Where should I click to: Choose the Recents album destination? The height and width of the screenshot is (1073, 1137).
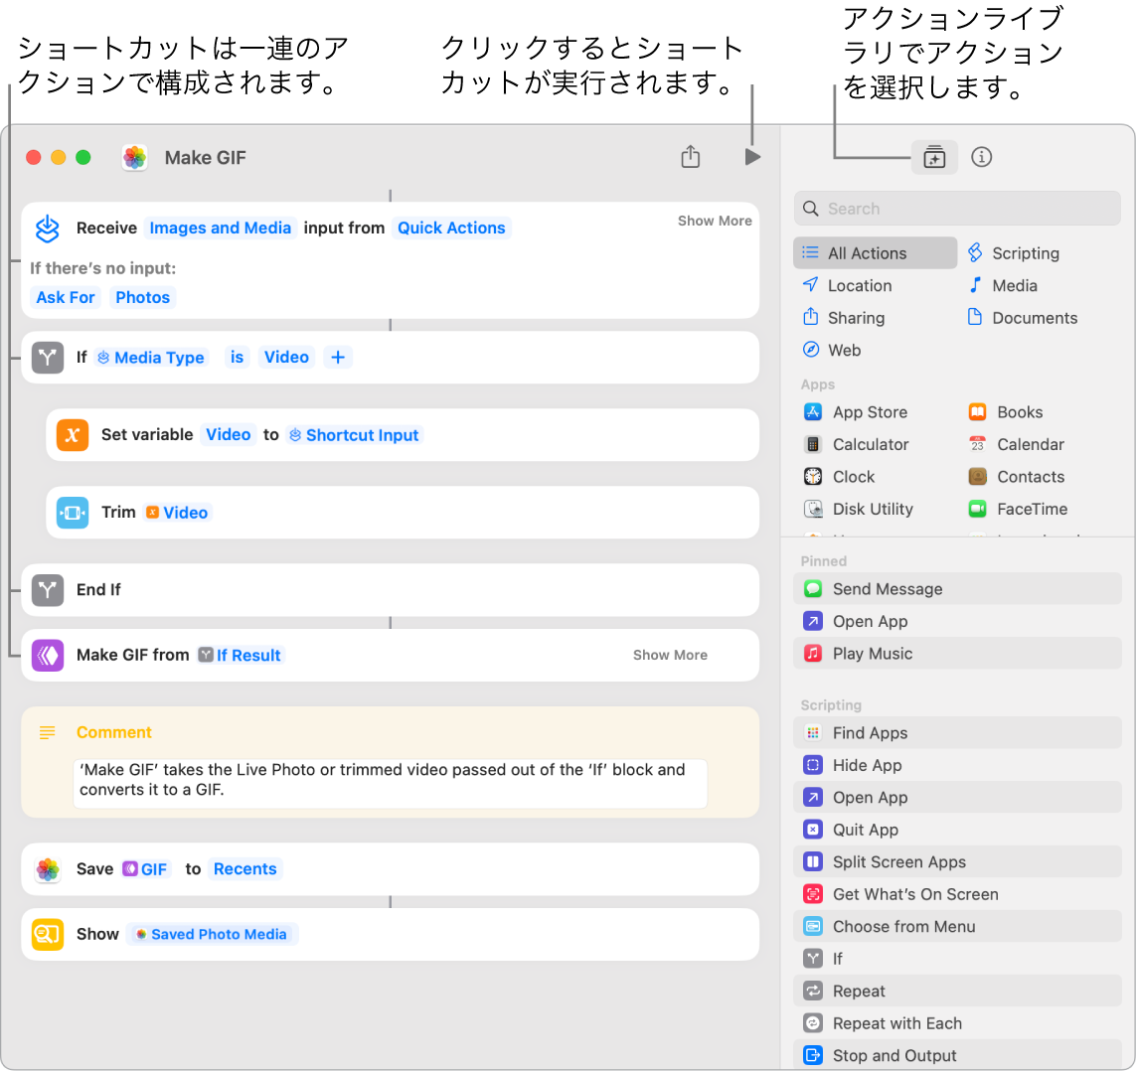[x=244, y=869]
